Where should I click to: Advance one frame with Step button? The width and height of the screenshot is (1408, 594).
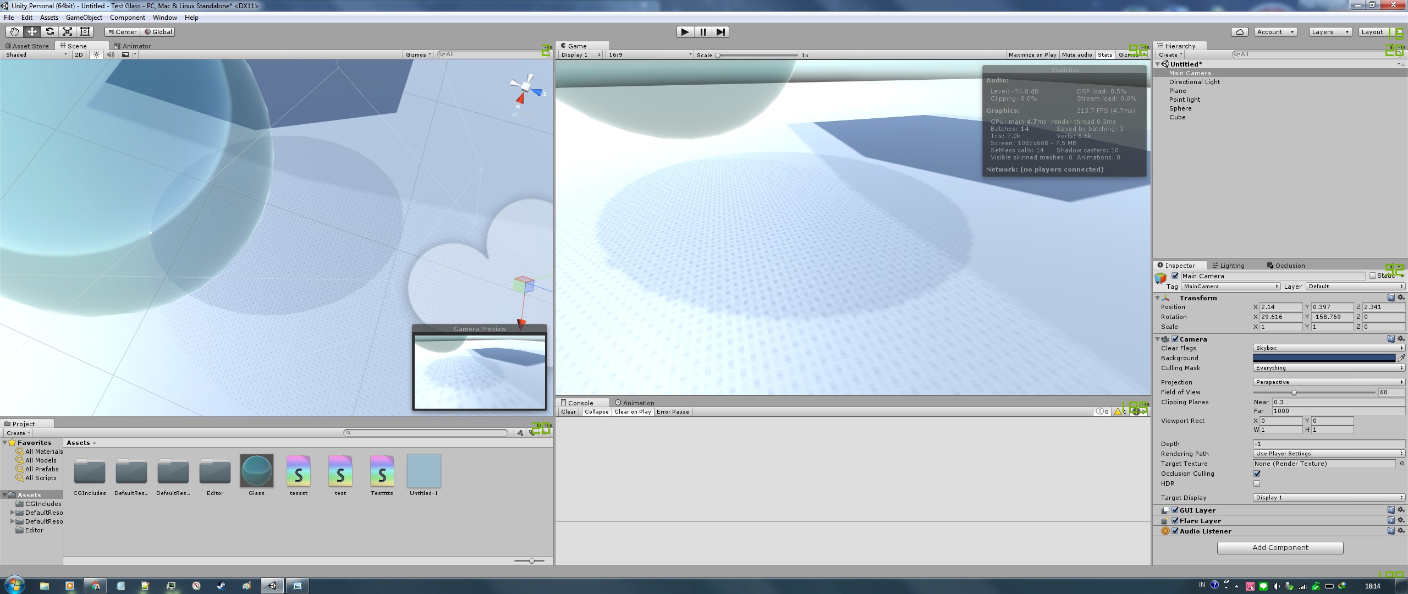[x=721, y=32]
